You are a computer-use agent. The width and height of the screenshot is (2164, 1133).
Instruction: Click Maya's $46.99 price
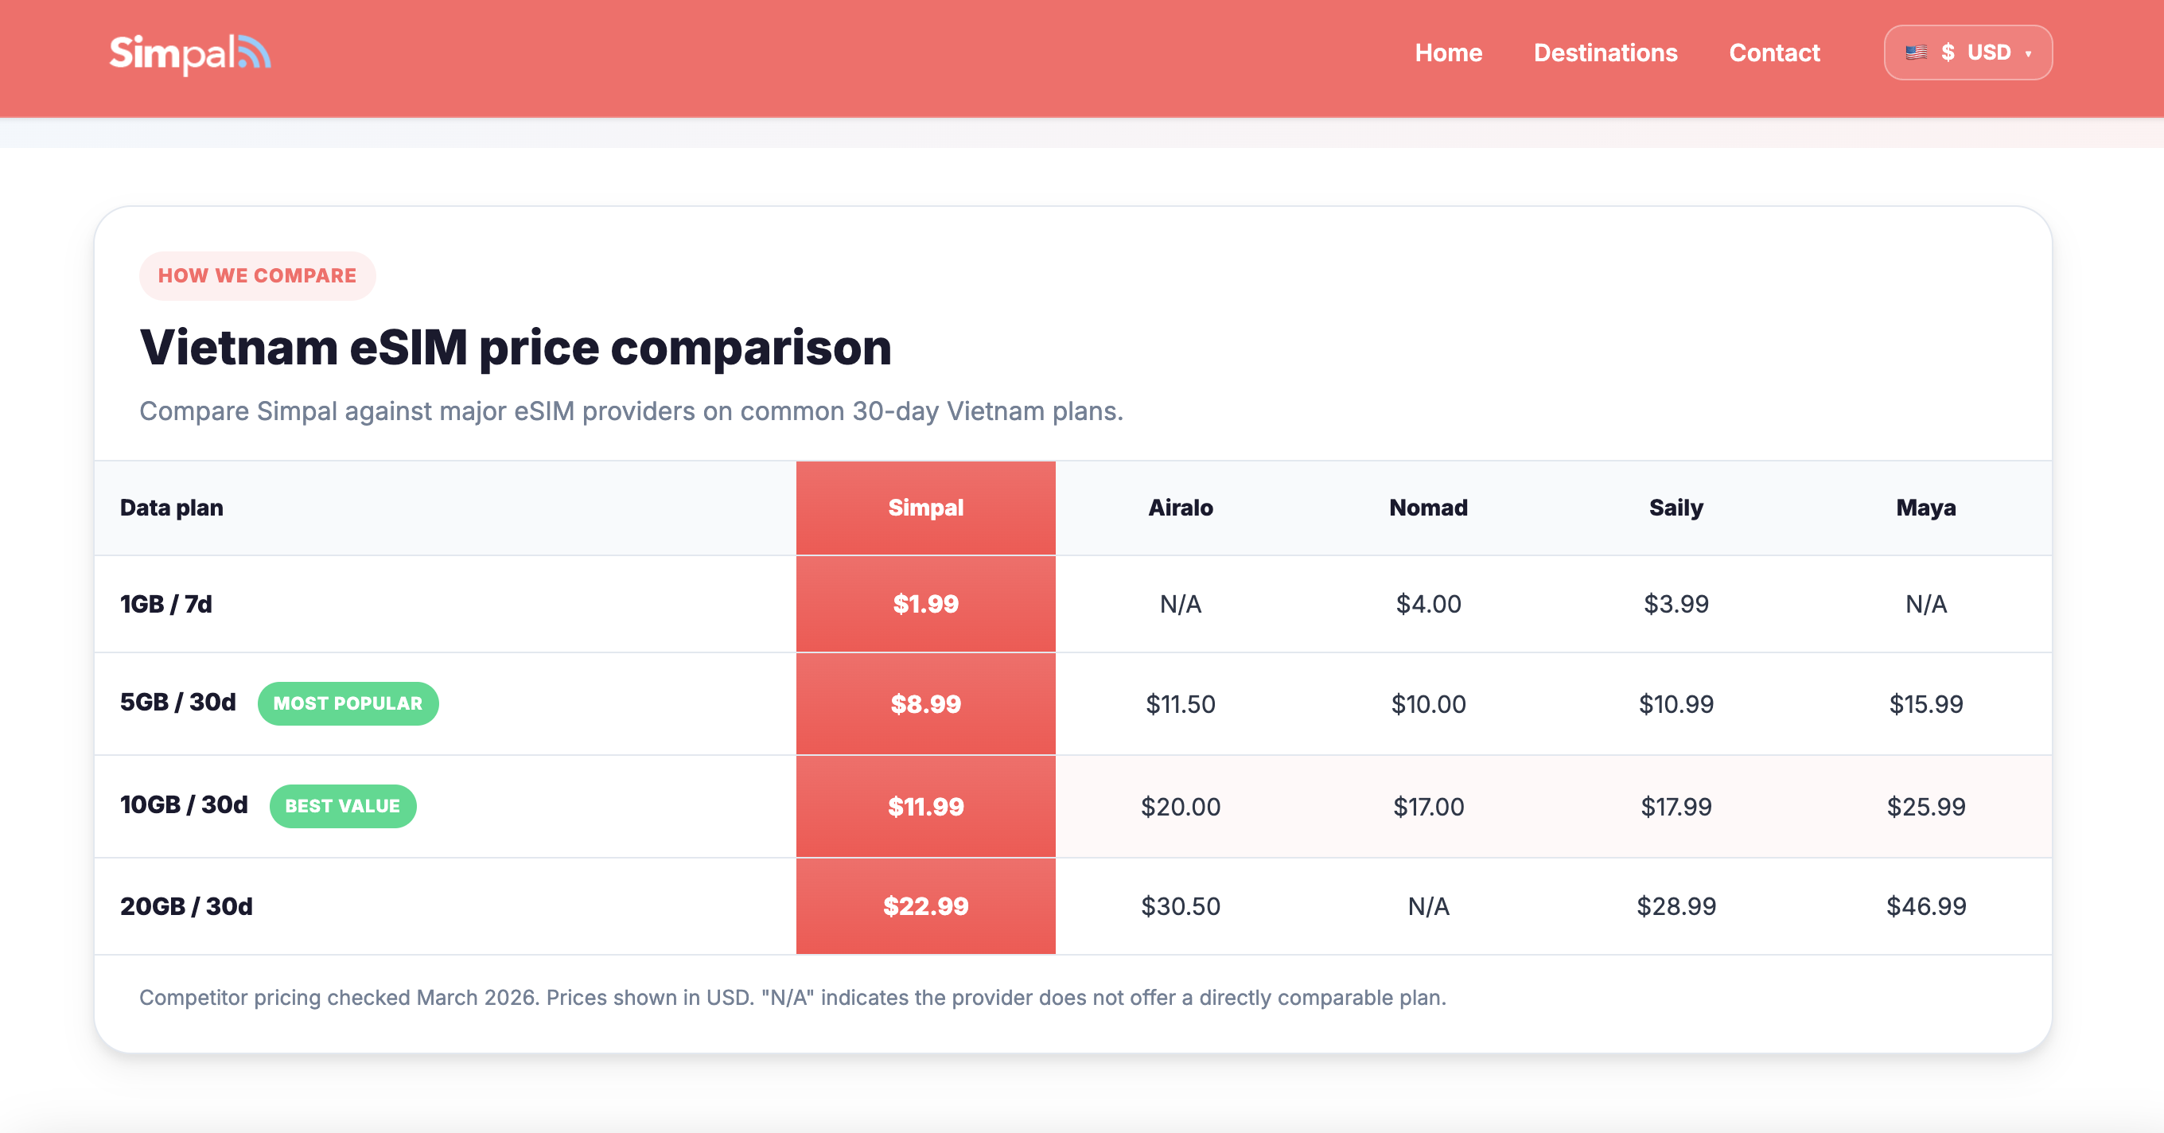tap(1925, 906)
